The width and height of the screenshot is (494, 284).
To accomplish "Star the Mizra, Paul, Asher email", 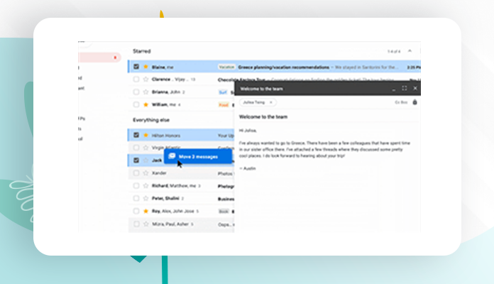I will click(146, 224).
